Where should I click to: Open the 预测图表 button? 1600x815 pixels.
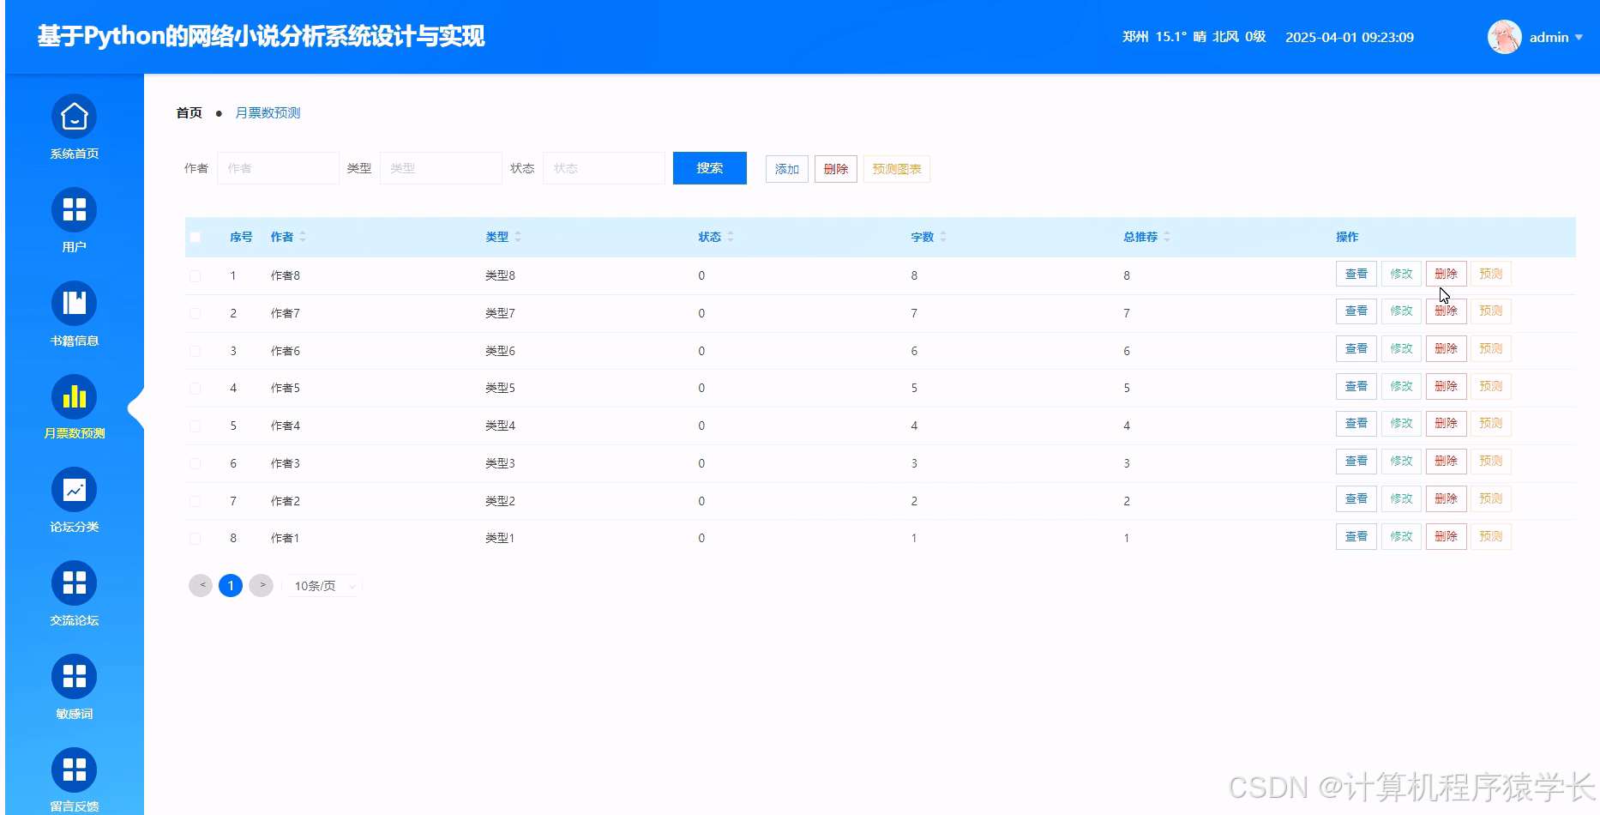(x=896, y=169)
